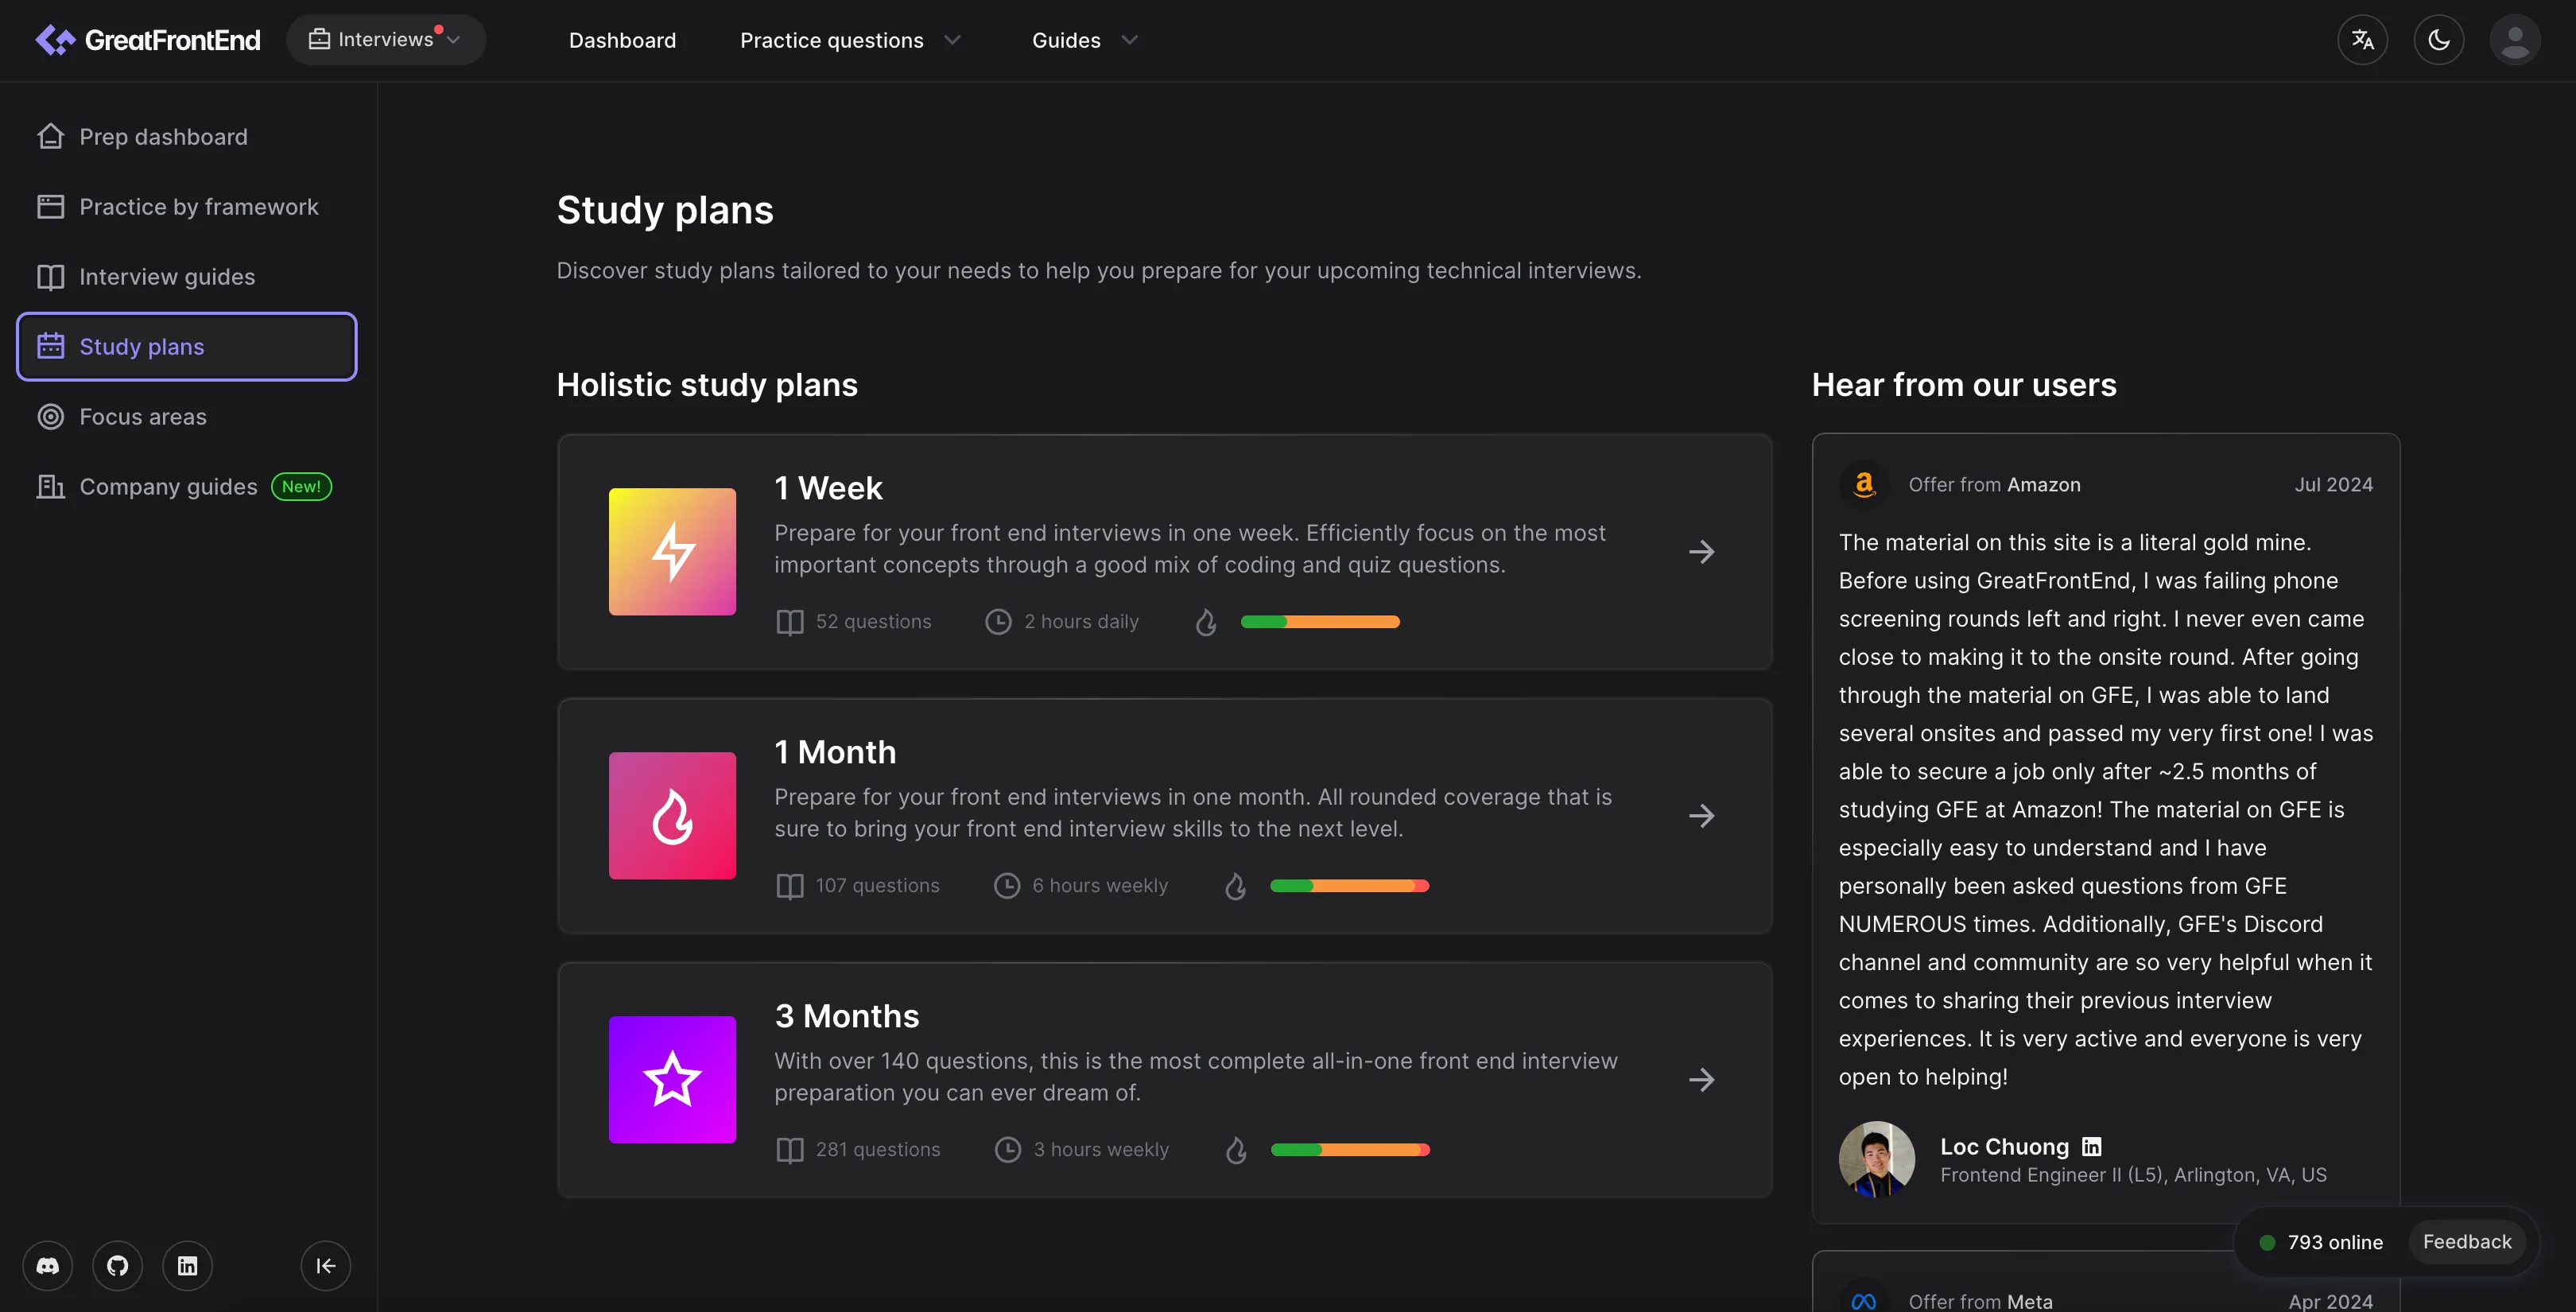The width and height of the screenshot is (2576, 1312).
Task: Go to the Dashboard nav item
Action: pos(622,40)
